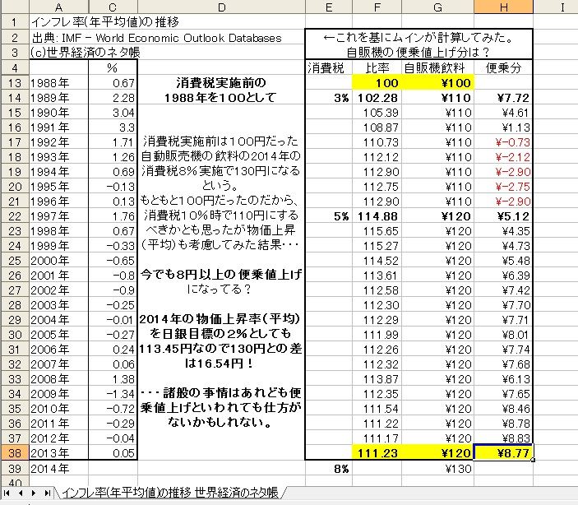Click the 1988年 cell
This screenshot has height=505, width=578.
(x=58, y=83)
